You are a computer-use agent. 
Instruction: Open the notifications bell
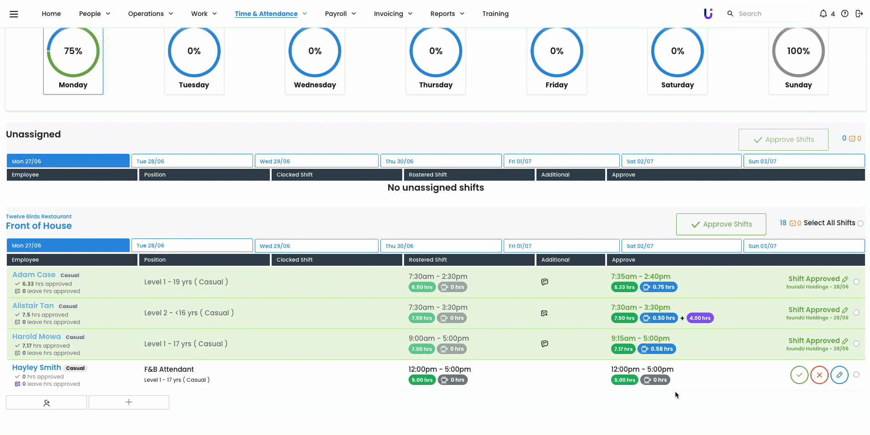(823, 14)
